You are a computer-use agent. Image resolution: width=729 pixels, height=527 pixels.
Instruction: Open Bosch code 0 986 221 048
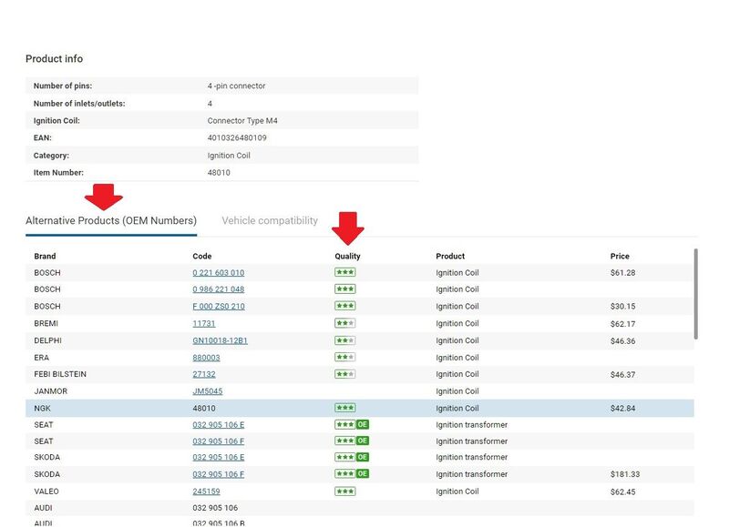click(219, 289)
